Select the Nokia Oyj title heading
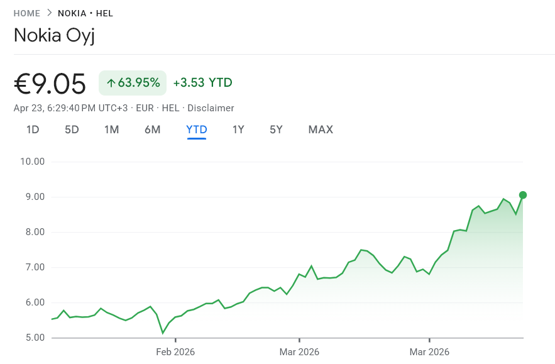This screenshot has width=555, height=364. click(53, 35)
